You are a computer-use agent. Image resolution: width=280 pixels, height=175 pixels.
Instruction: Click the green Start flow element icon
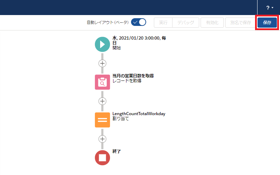[102, 44]
